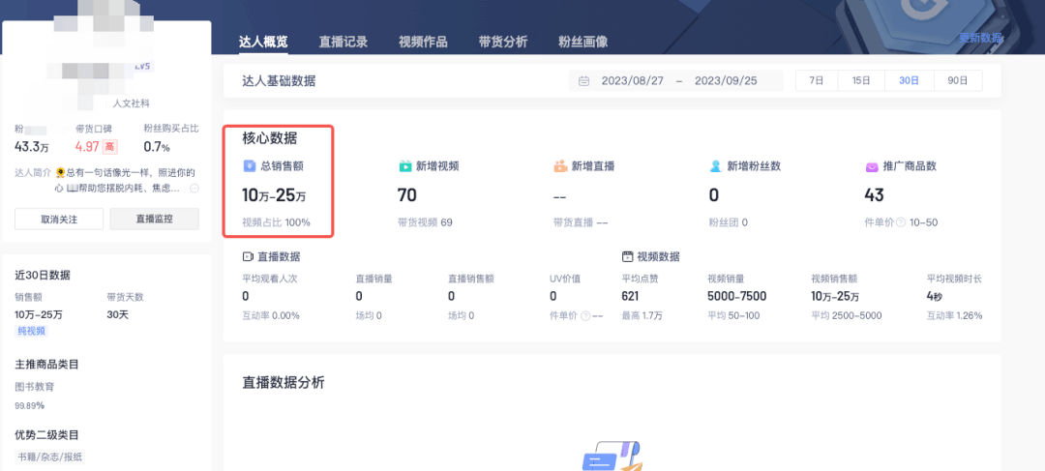The image size is (1045, 471).
Task: Click the 互动率 0.00% text
Action: [271, 316]
